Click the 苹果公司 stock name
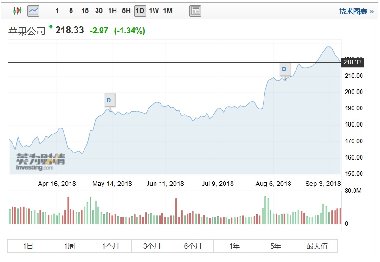380x262 pixels. (27, 31)
